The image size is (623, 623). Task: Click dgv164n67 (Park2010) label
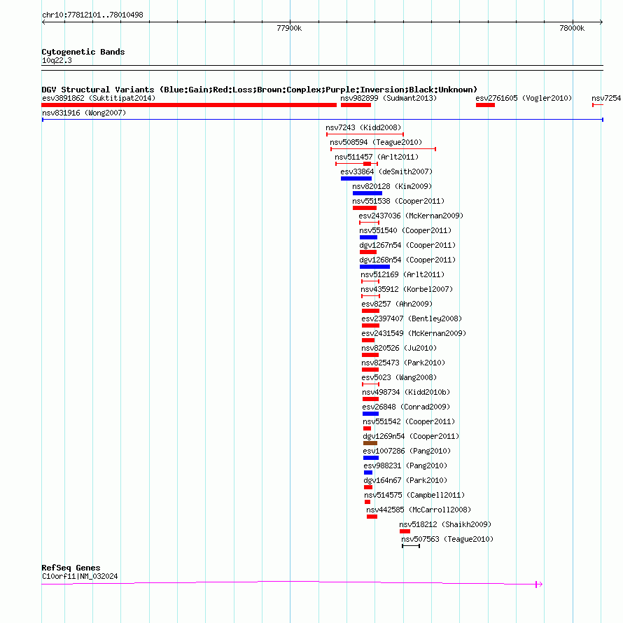click(405, 480)
